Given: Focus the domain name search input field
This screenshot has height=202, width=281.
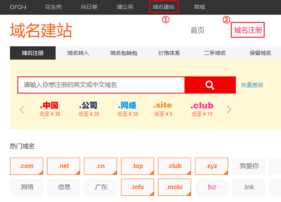Looking at the screenshot, I should [x=101, y=85].
